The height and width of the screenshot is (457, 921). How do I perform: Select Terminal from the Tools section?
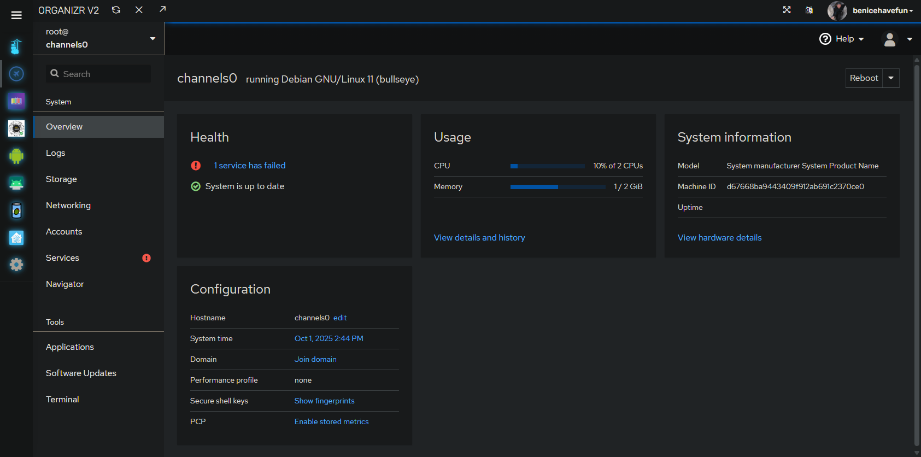[62, 400]
